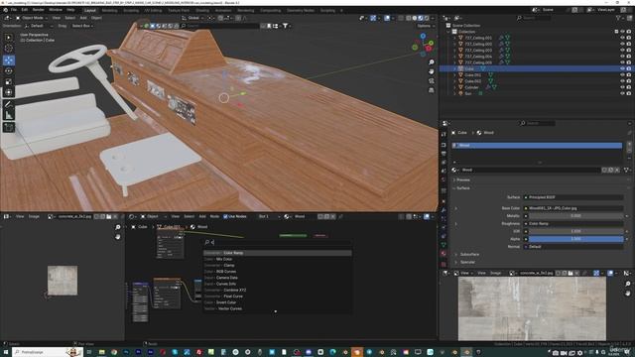This screenshot has height=357, width=635.
Task: Toggle camera view gizmo in viewport
Action: point(432,81)
